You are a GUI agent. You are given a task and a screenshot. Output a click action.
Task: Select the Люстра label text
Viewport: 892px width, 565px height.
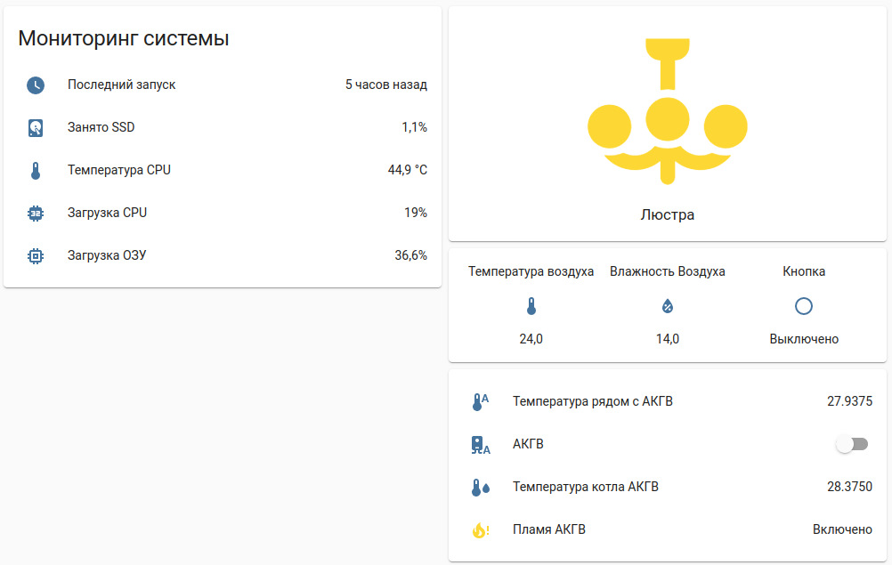(x=666, y=214)
